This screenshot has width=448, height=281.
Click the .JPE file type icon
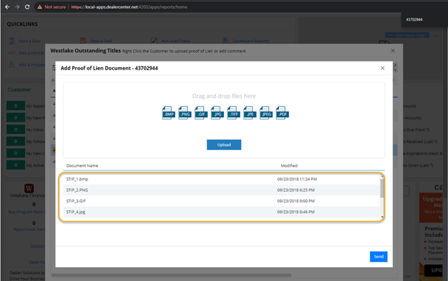click(250, 113)
